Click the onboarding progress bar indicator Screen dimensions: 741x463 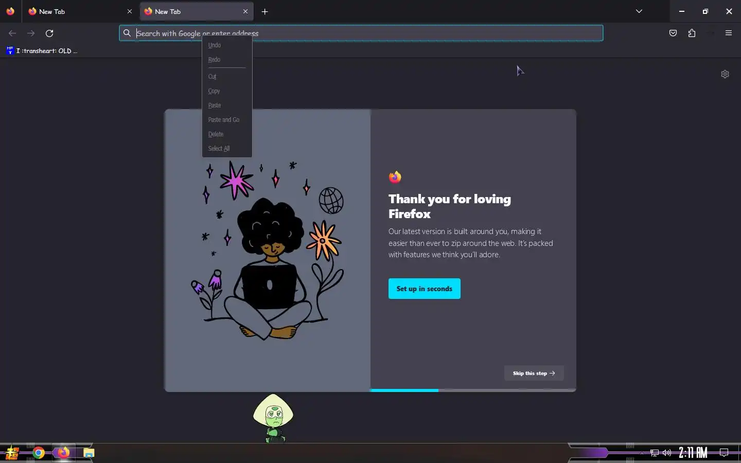pos(473,390)
